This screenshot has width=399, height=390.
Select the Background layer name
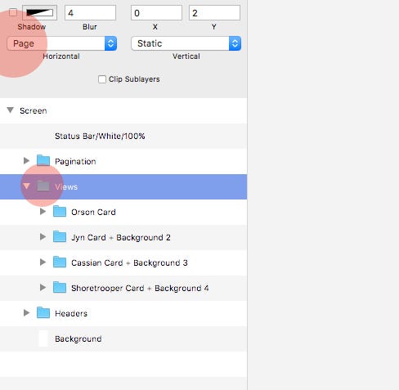click(78, 339)
